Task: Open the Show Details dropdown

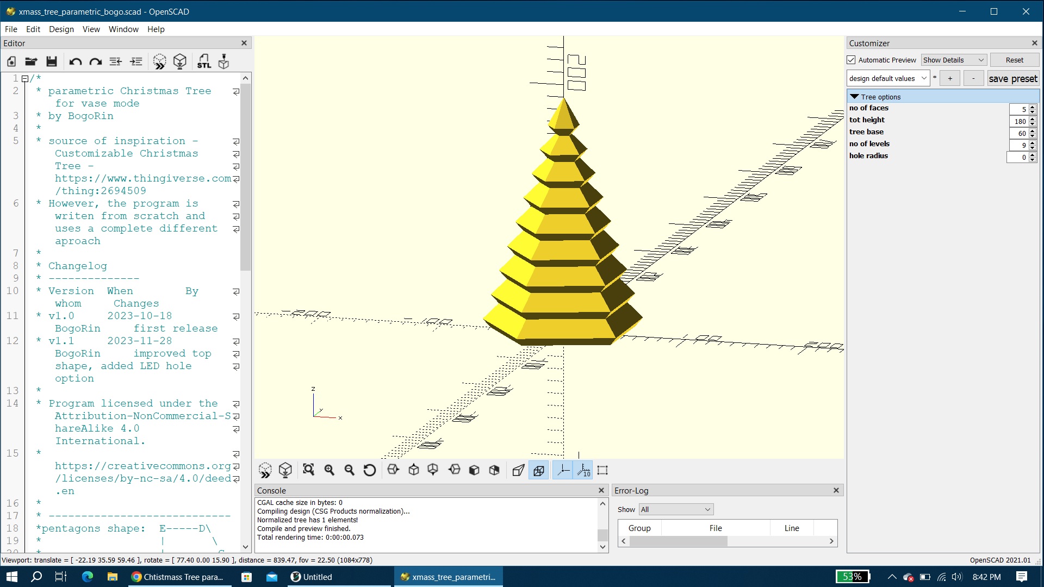Action: pos(953,60)
